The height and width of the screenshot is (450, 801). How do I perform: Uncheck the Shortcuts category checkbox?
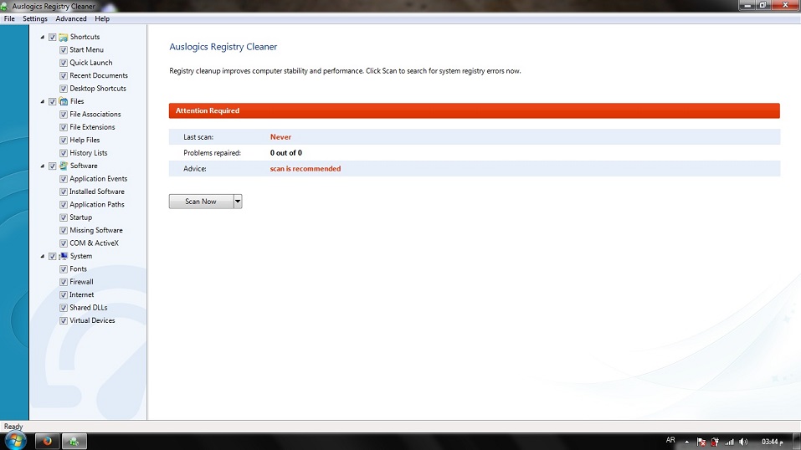pos(52,38)
